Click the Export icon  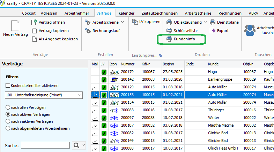[x=213, y=31]
